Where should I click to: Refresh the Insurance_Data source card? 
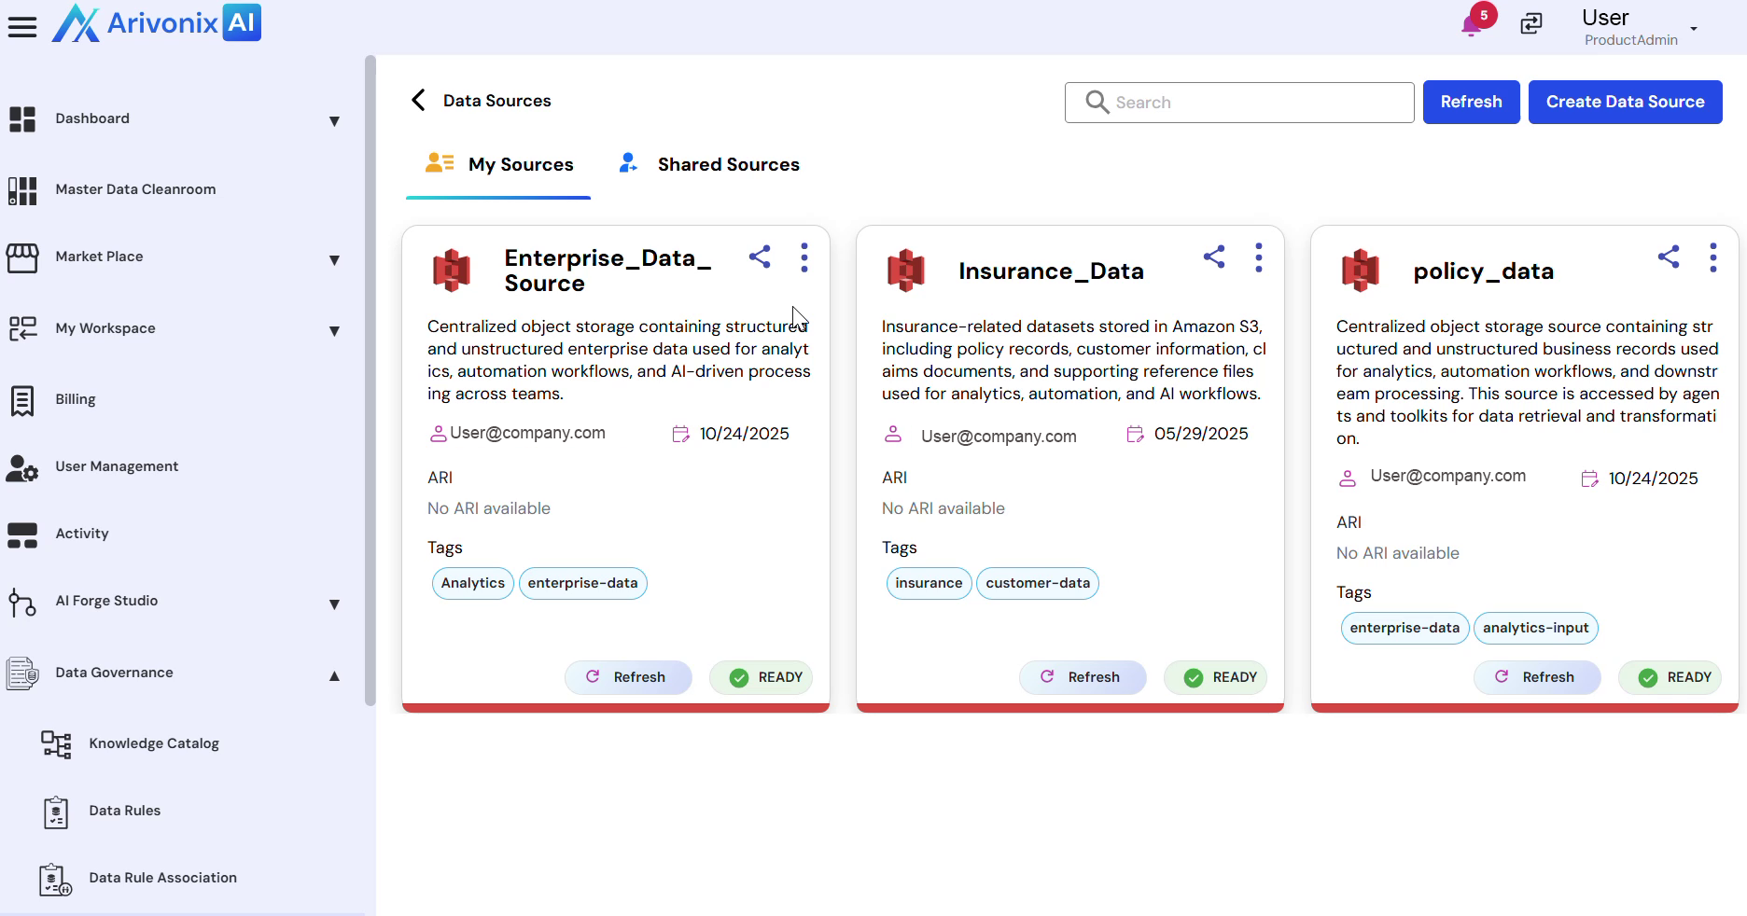pyautogui.click(x=1082, y=677)
